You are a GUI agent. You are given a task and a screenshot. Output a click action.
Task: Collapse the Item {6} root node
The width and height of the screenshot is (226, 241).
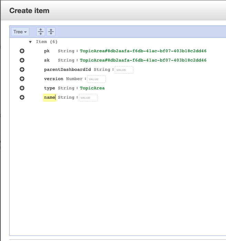(x=30, y=42)
